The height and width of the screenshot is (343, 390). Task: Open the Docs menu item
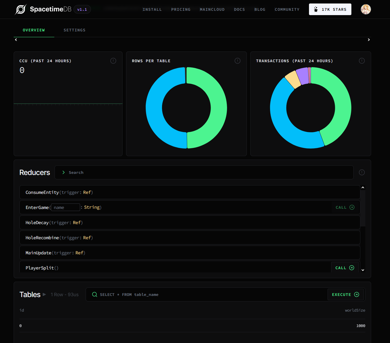(x=239, y=10)
